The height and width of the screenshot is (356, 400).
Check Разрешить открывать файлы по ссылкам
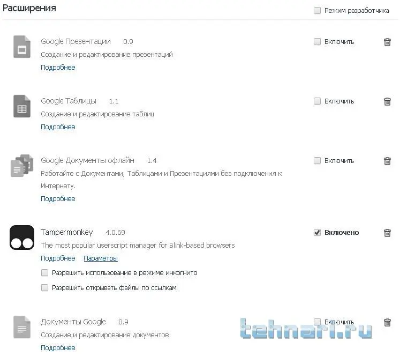[x=44, y=288]
